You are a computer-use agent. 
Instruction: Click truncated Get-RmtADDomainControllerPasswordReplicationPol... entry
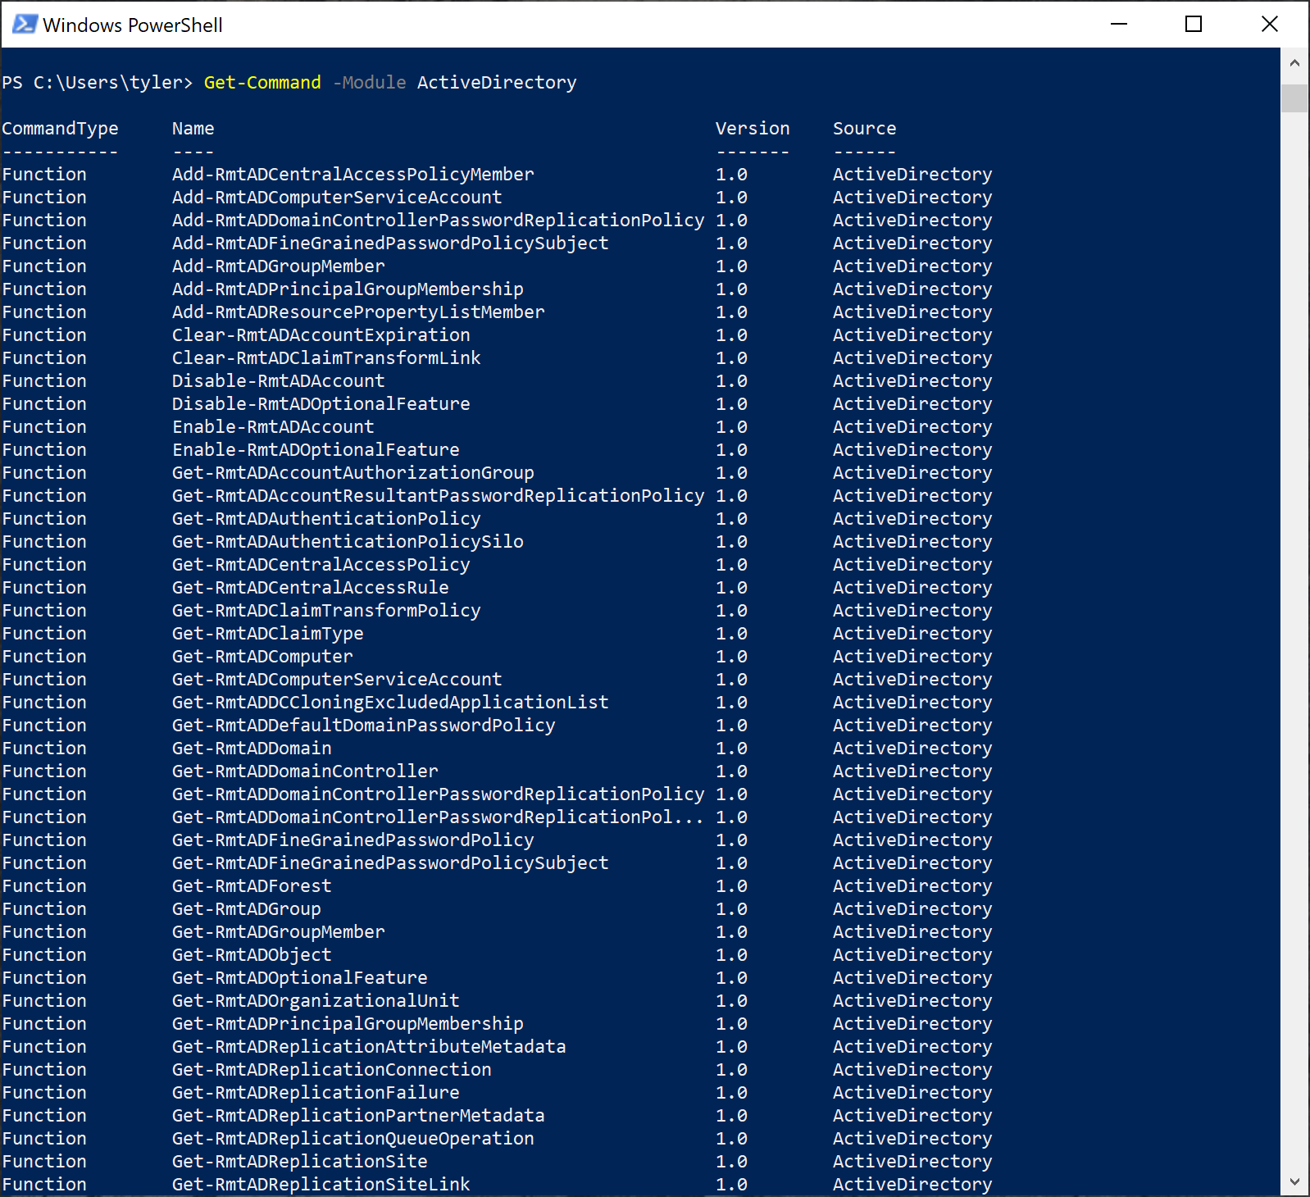click(438, 817)
